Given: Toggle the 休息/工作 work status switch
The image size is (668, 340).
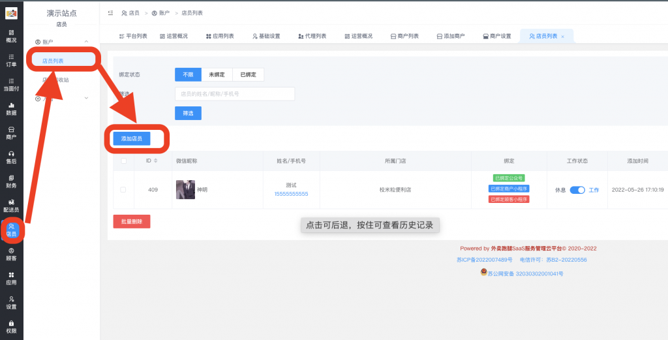Looking at the screenshot, I should pyautogui.click(x=577, y=190).
